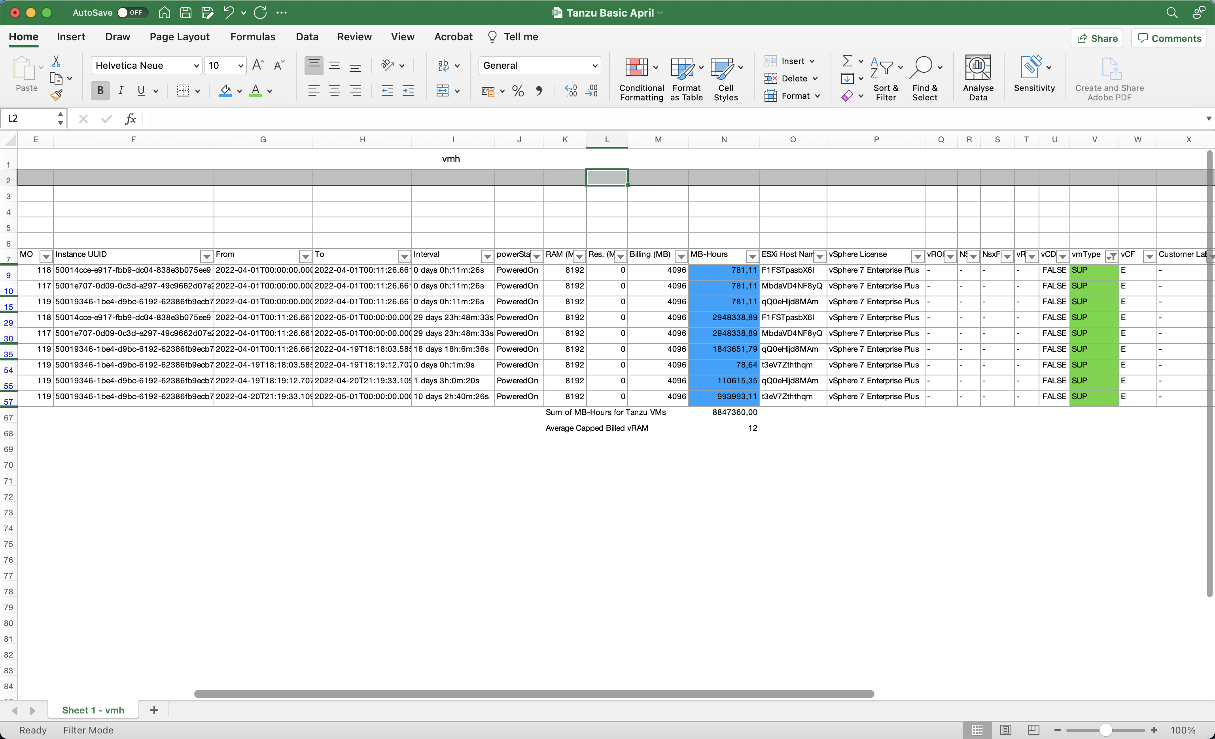This screenshot has width=1215, height=739.
Task: Open the Helvetica Neue font dropdown
Action: tap(196, 66)
